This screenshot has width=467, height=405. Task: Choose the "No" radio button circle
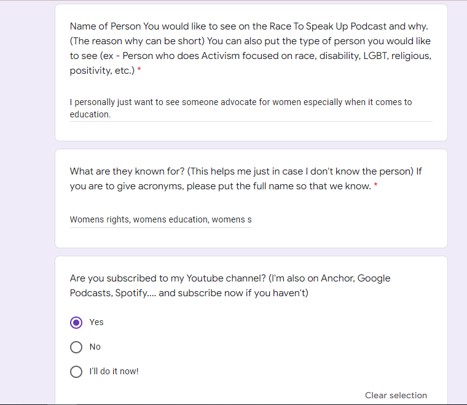(x=76, y=347)
